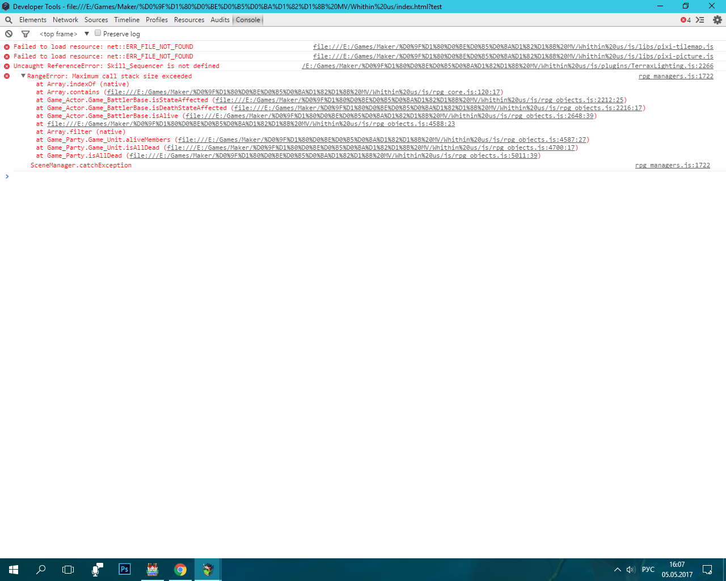Click the 'SceneManager.catchException' text
The image size is (726, 581).
click(x=81, y=166)
